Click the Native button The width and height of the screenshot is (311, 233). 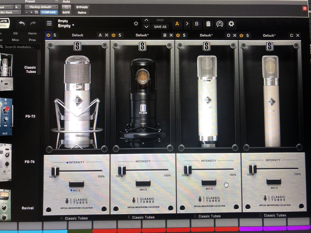82,12
